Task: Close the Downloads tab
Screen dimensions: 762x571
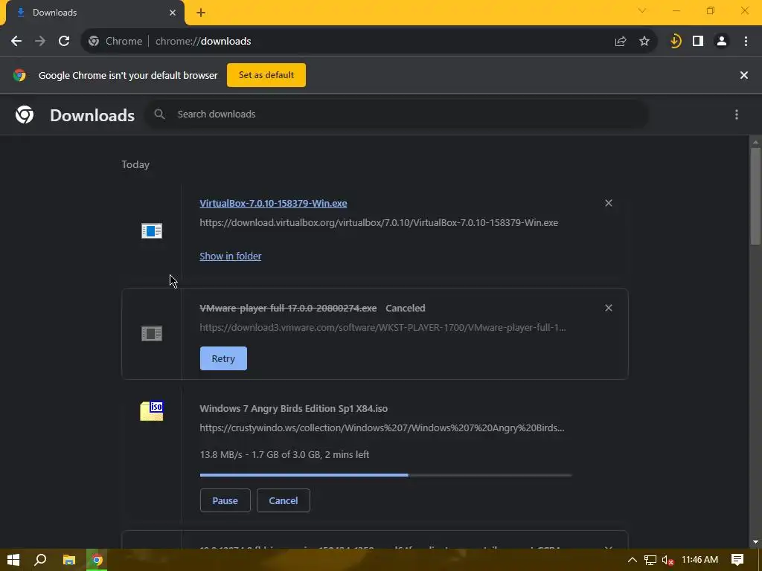Action: pyautogui.click(x=173, y=13)
